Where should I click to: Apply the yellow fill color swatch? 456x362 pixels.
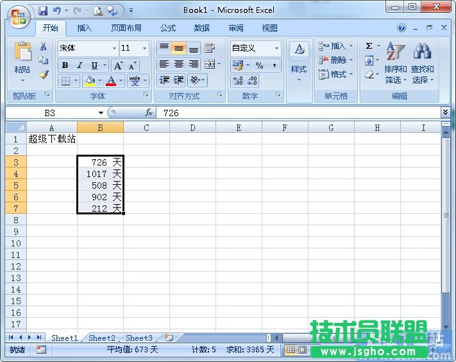88,81
